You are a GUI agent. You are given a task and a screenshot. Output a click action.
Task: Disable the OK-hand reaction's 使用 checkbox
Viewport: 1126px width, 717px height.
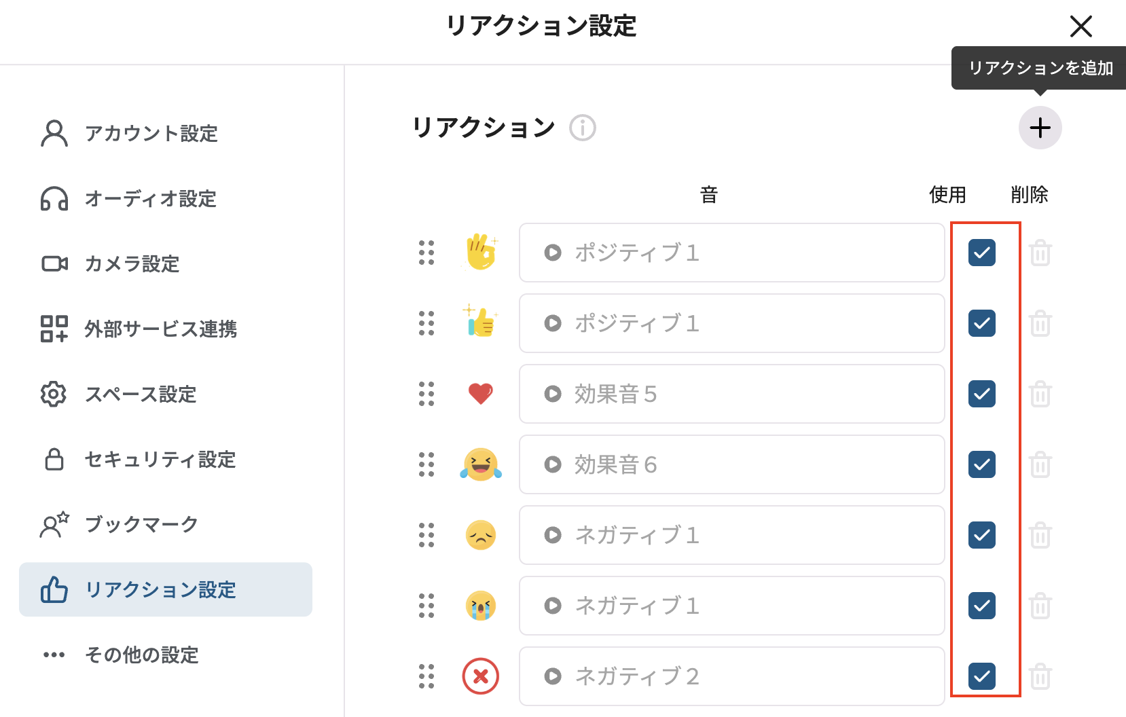click(x=981, y=253)
